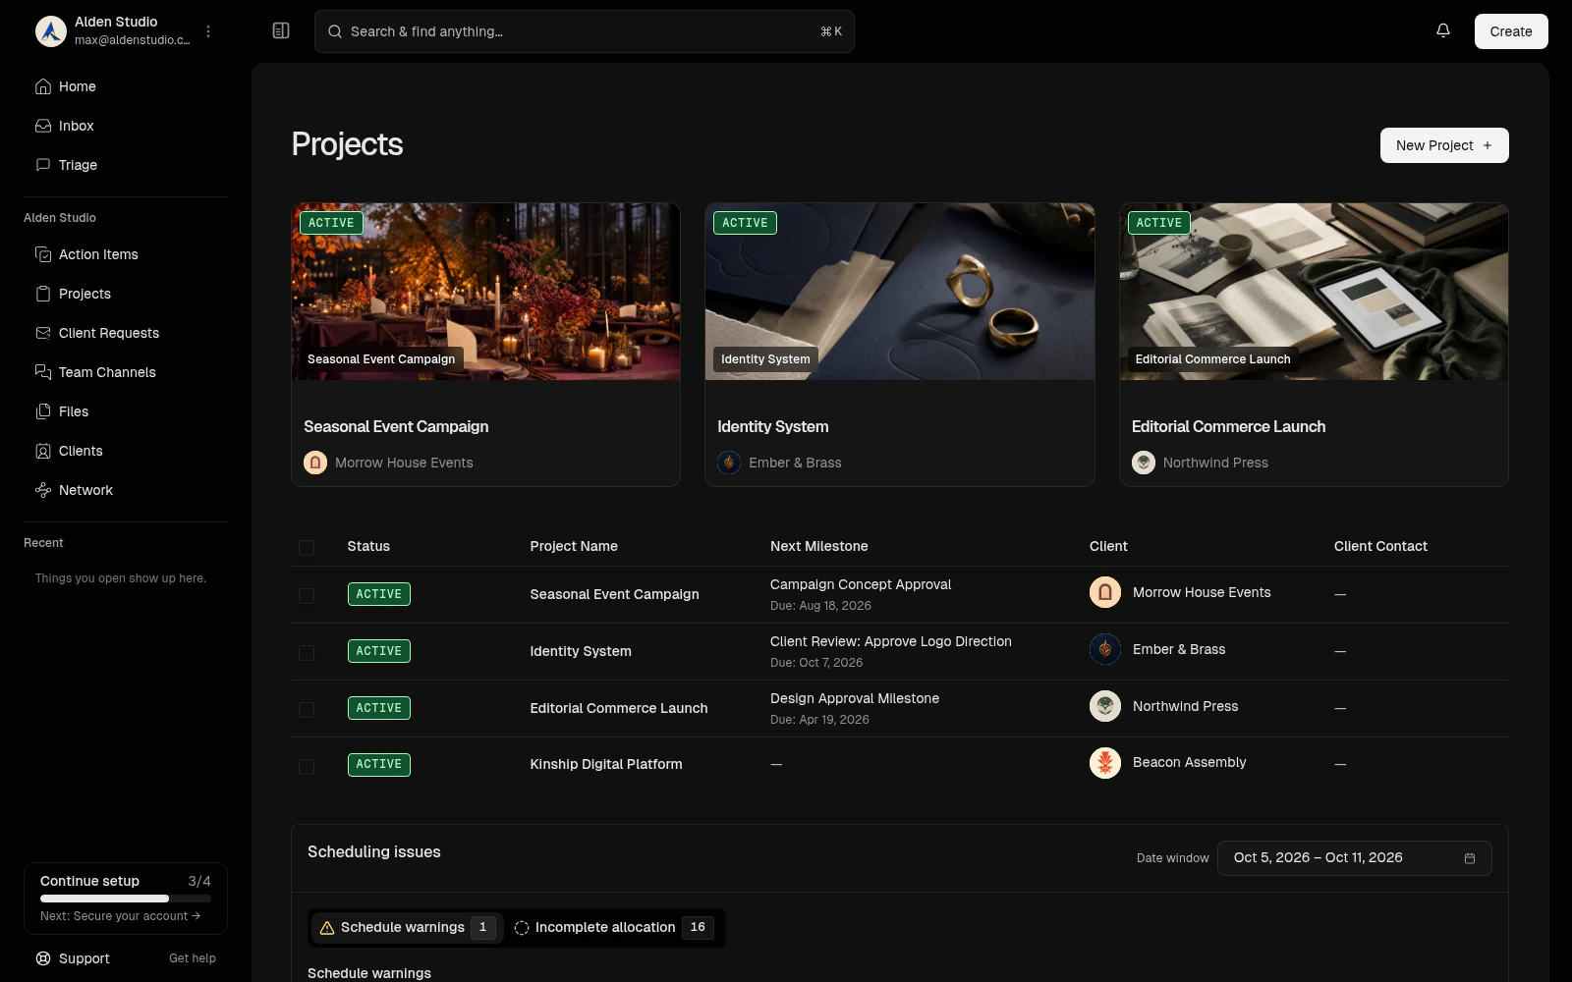
Task: Click Morrow House Events avatar on project card
Action: coord(315,463)
